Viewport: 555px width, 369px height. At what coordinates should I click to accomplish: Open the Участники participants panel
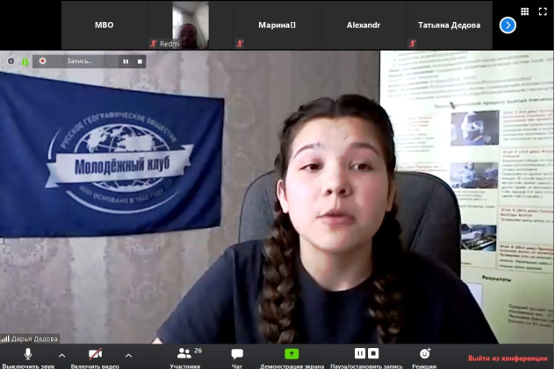tap(184, 354)
